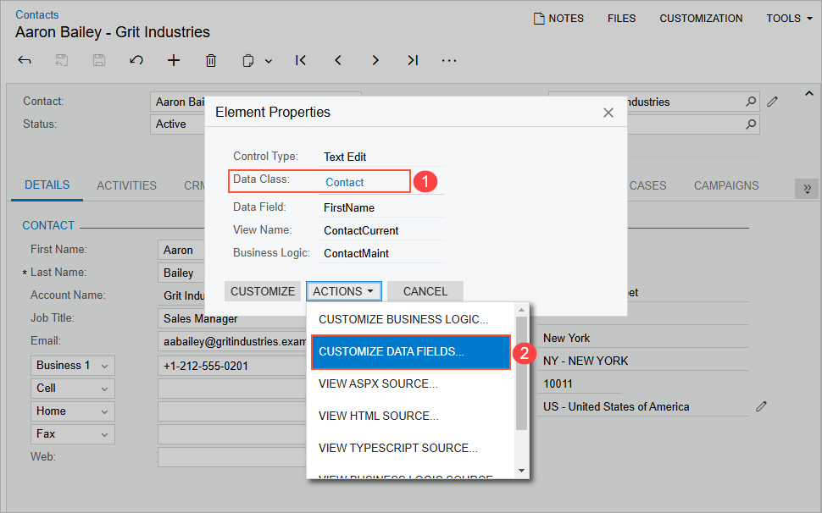Choose View ASPX Source menu entry

(378, 383)
